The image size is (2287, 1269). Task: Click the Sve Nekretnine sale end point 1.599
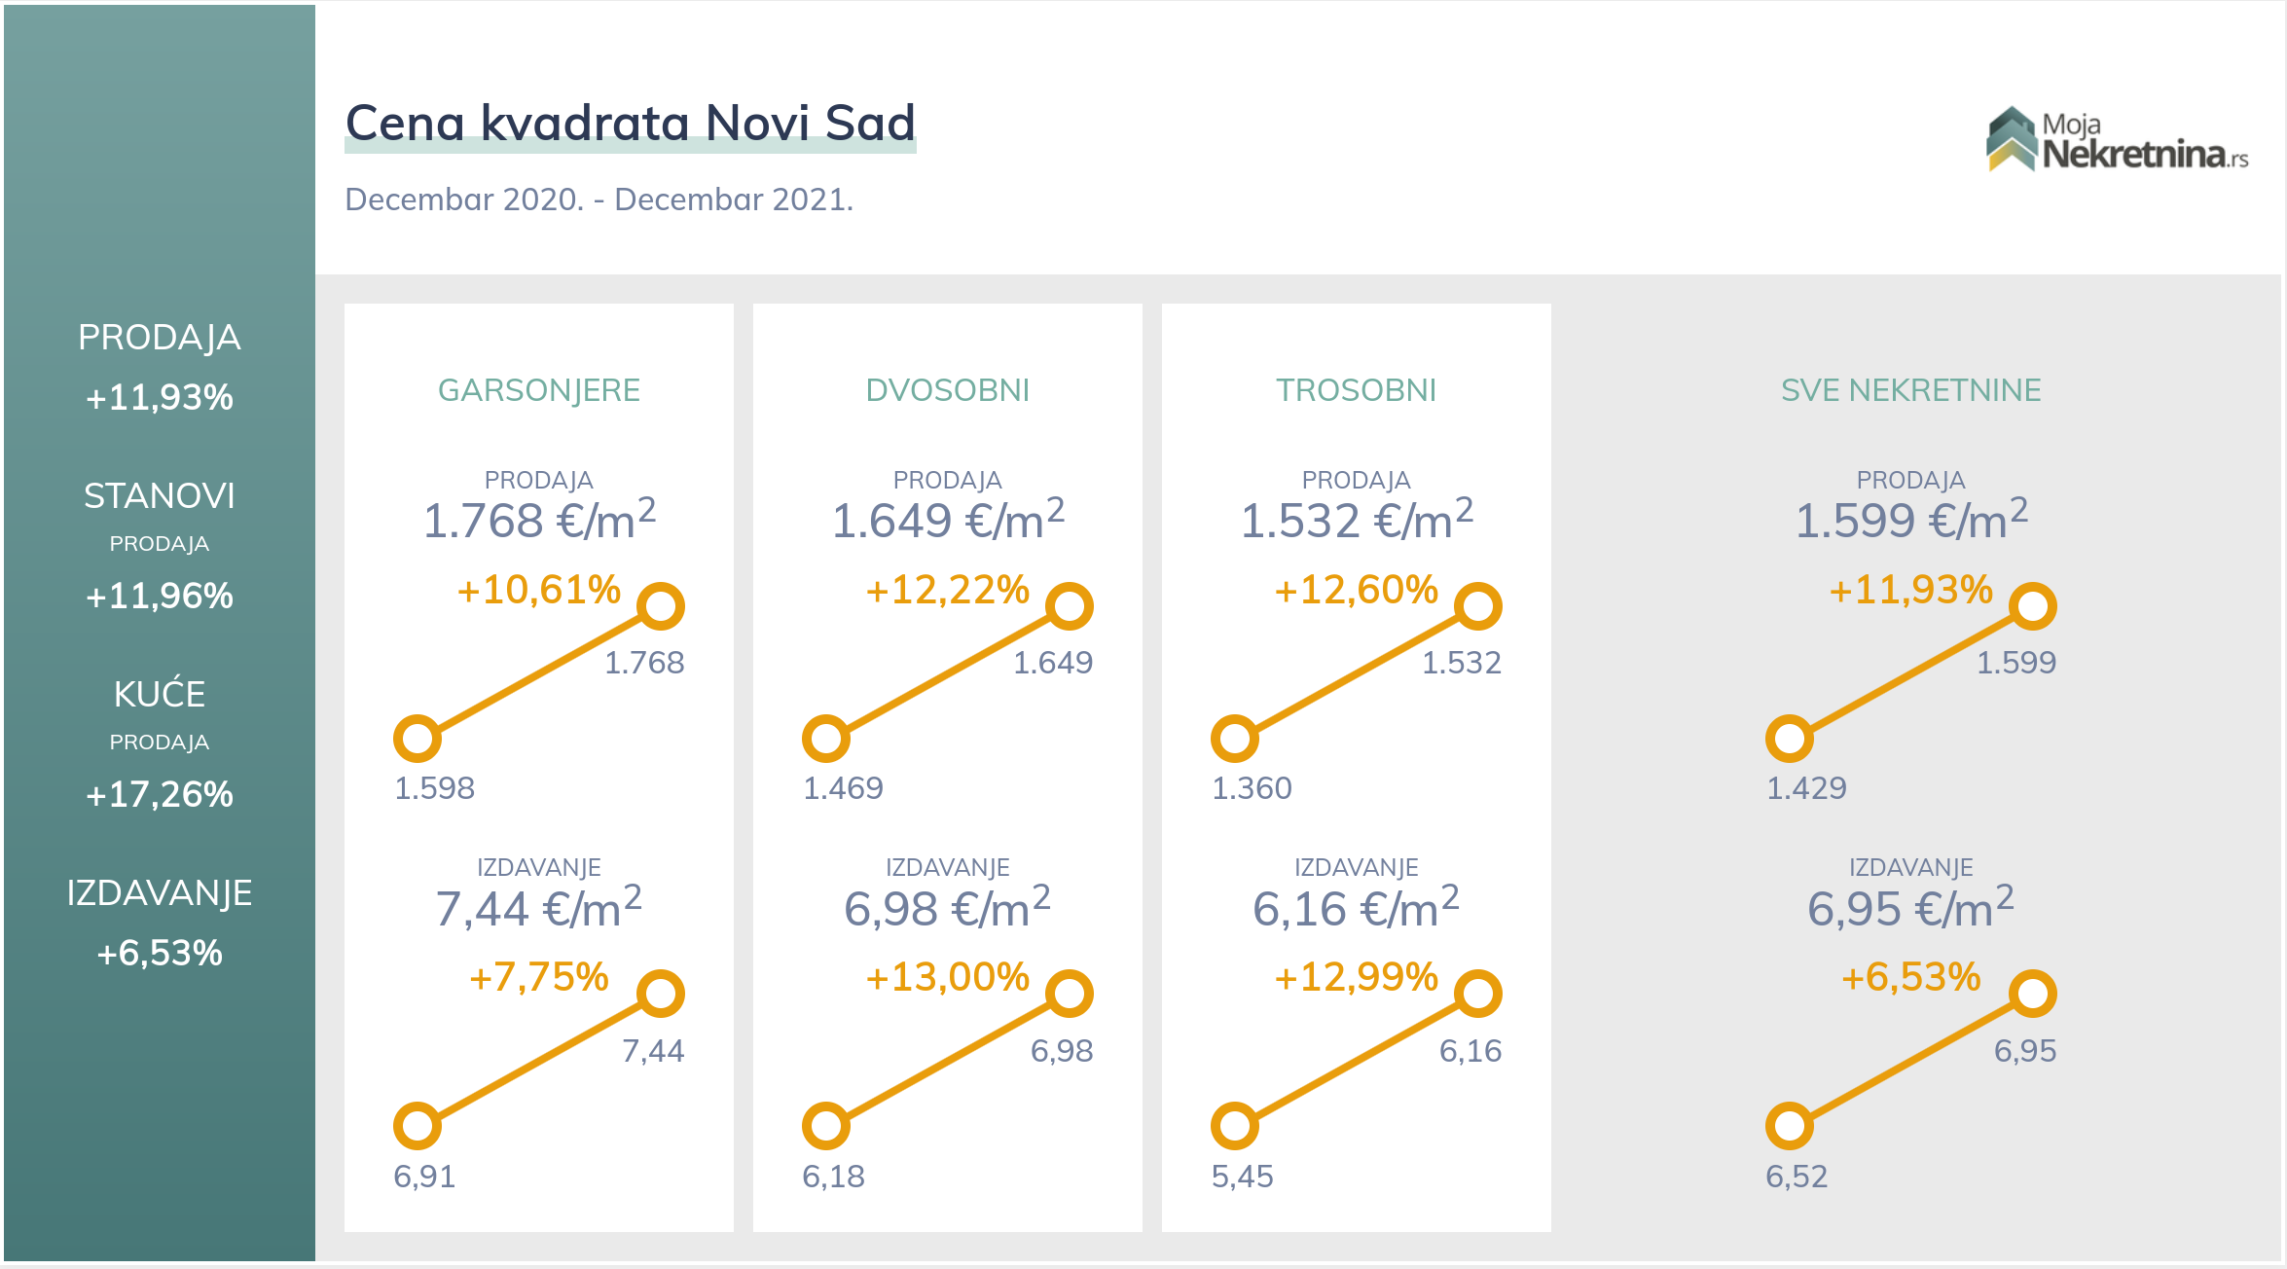(x=2033, y=606)
